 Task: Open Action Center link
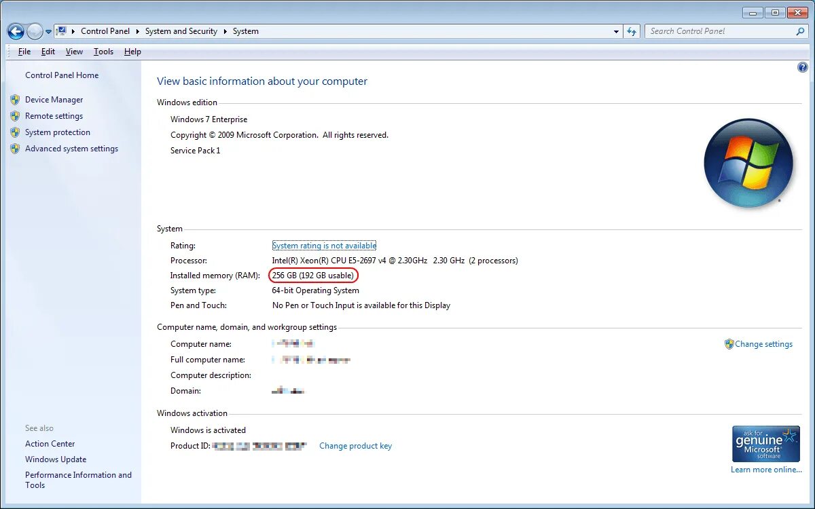50,444
